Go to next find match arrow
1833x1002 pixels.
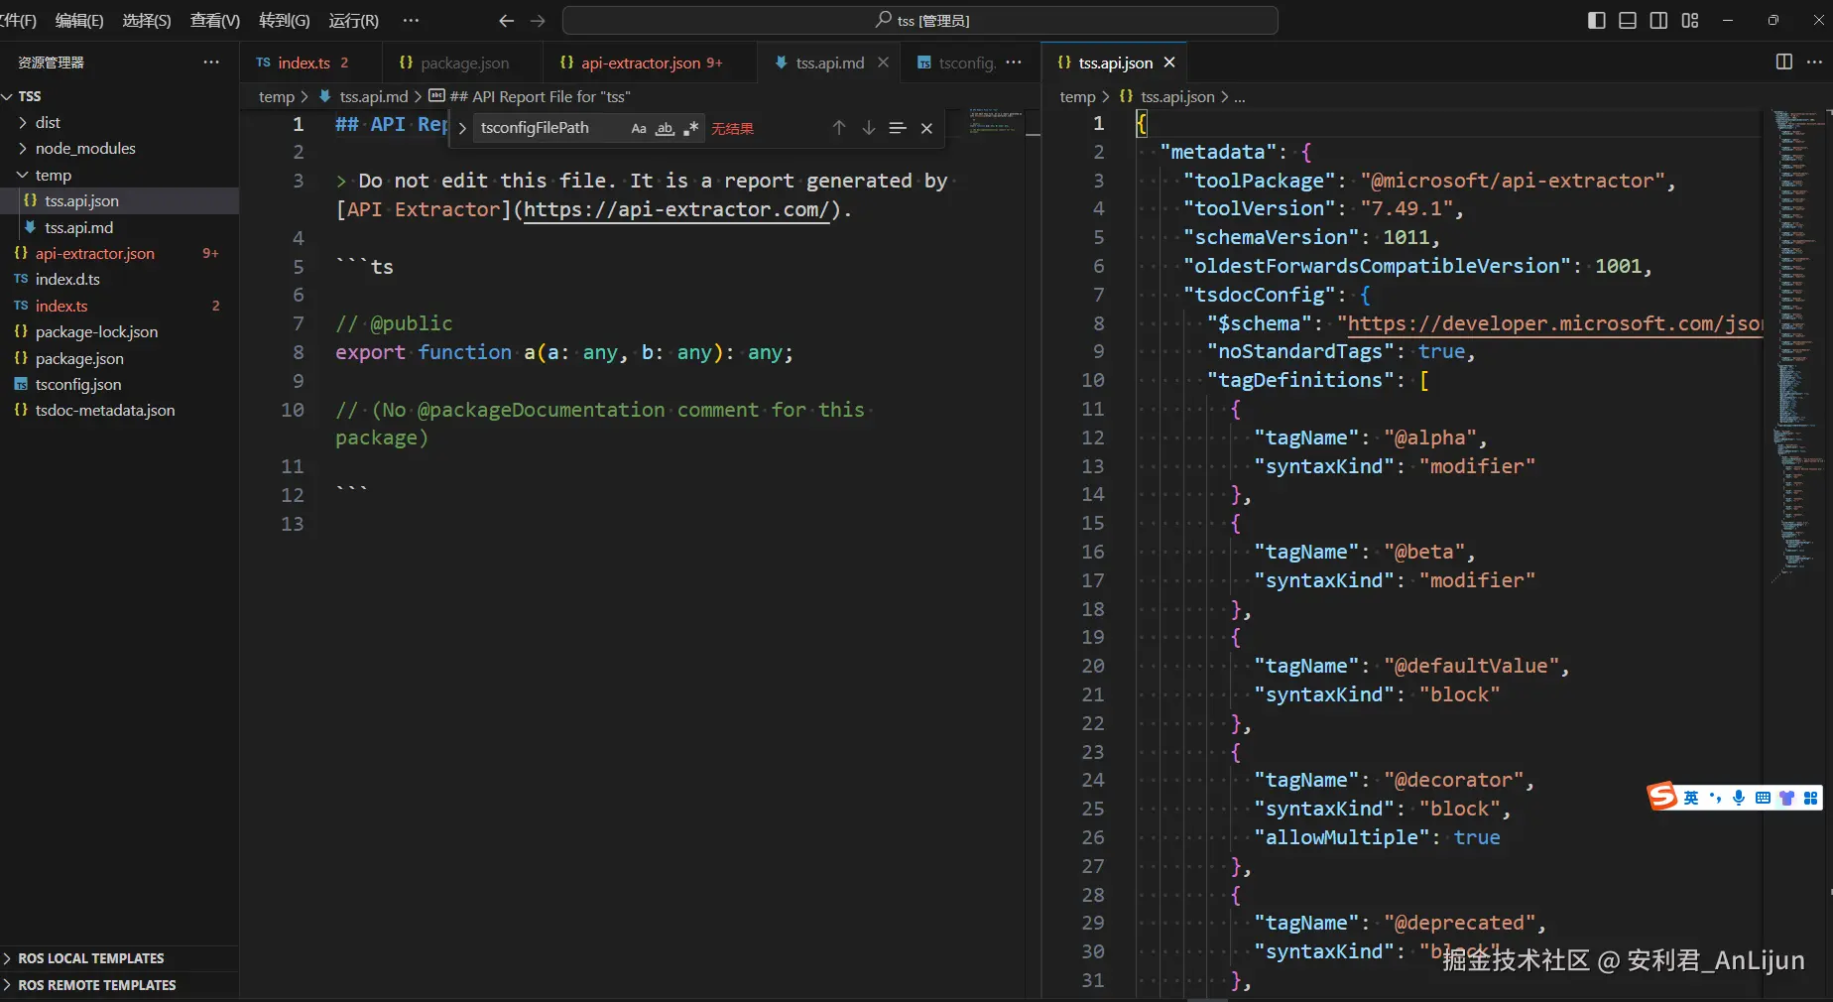(868, 128)
